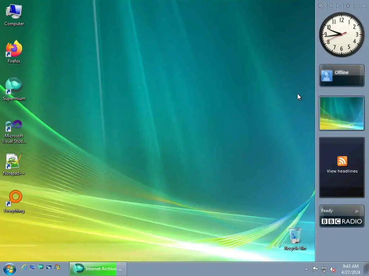The height and width of the screenshot is (276, 369).
Task: Go to next sidebar gadget page
Action: (338, 6)
